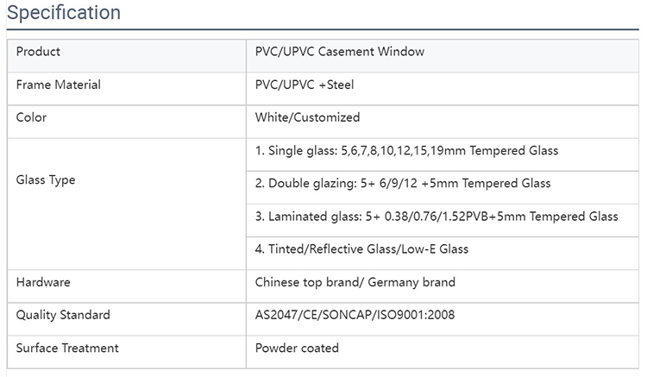
Task: Click the Single glass tempered option row
Action: click(443, 154)
